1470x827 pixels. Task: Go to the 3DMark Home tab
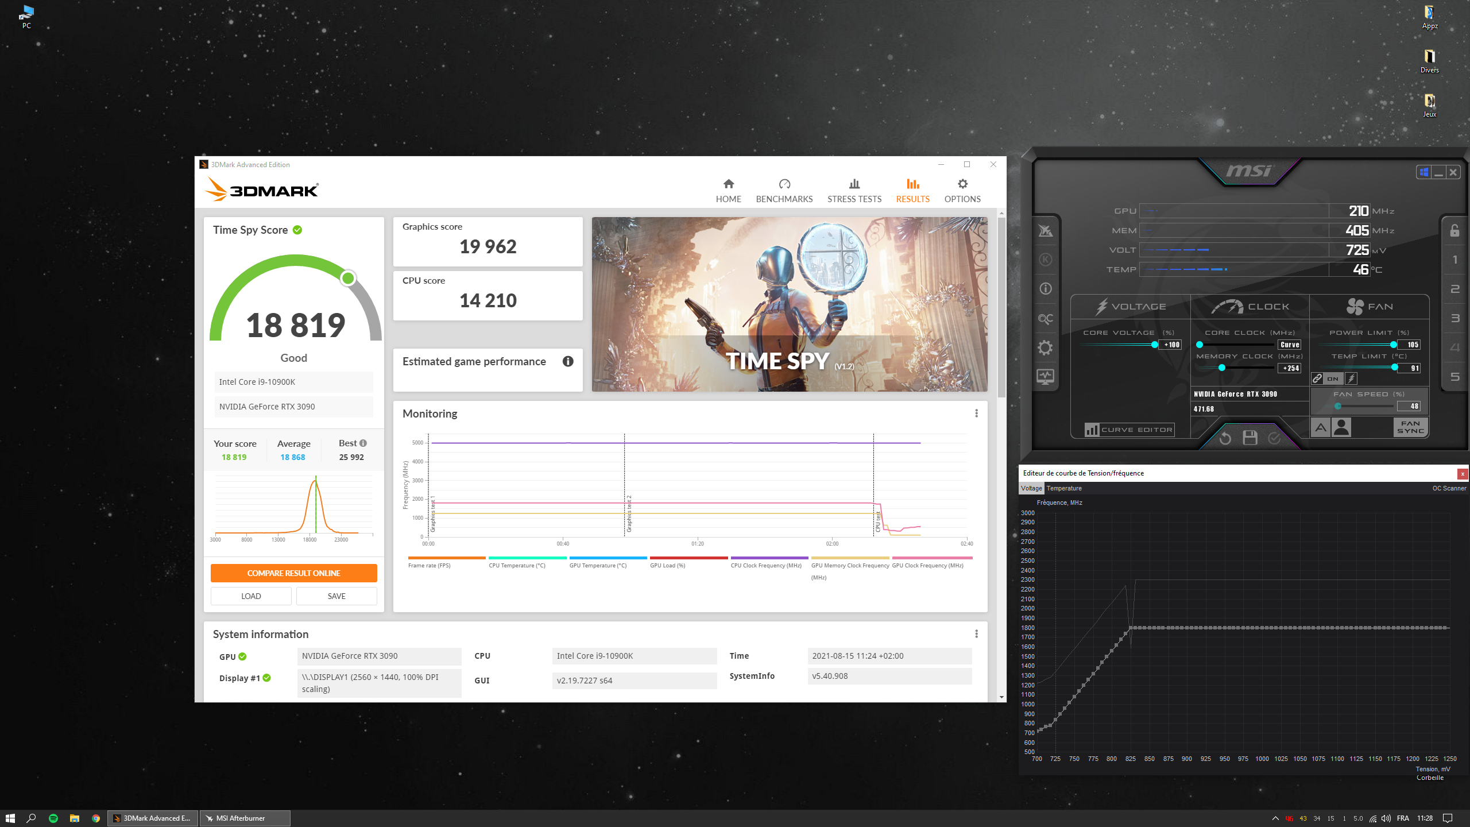tap(728, 191)
